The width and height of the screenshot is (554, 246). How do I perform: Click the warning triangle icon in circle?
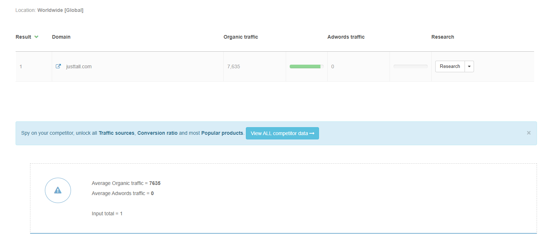58,190
